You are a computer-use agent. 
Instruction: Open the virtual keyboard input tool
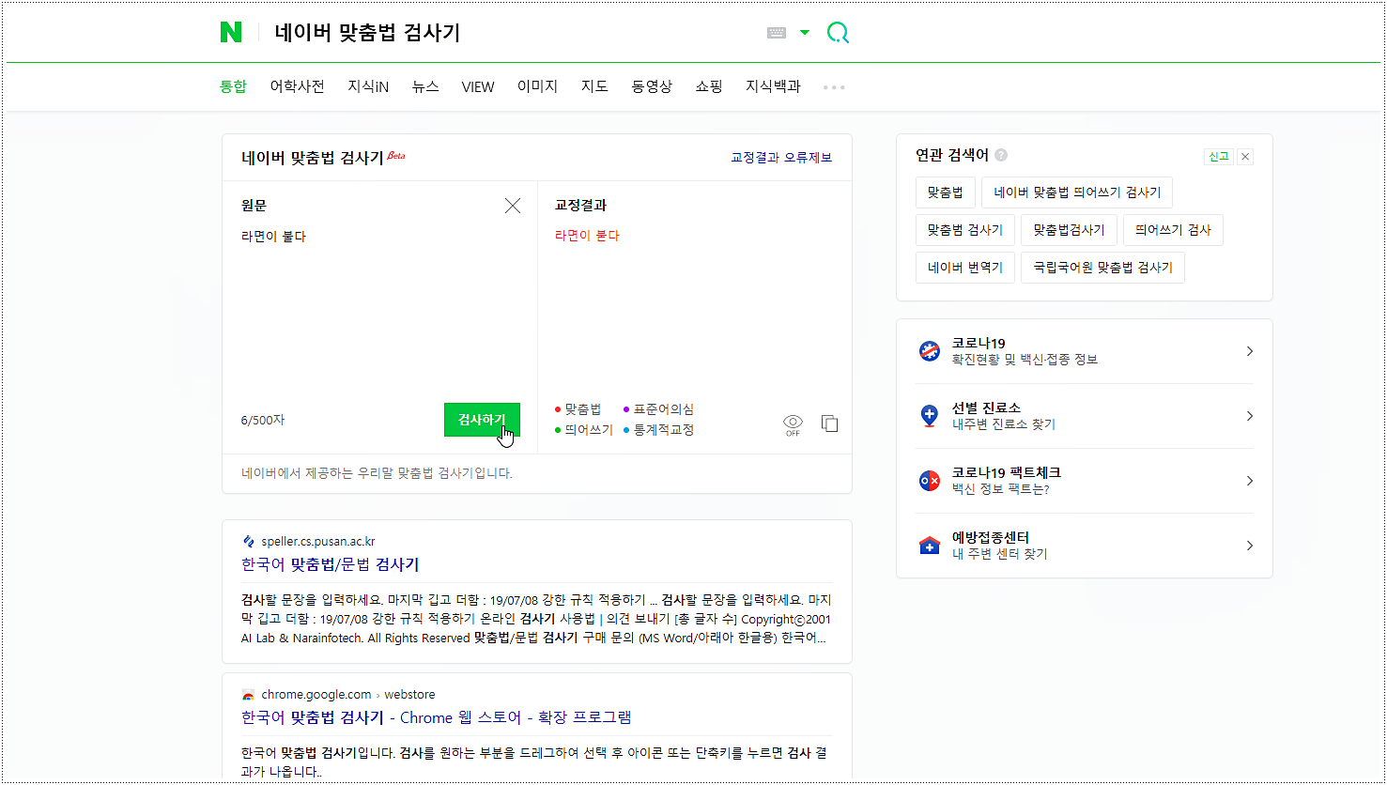[x=777, y=33]
